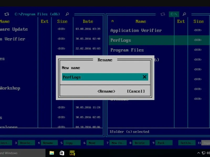The height and width of the screenshot is (157, 210).
Task: Select the highlighted PerfLogs folder row
Action: (x=159, y=40)
